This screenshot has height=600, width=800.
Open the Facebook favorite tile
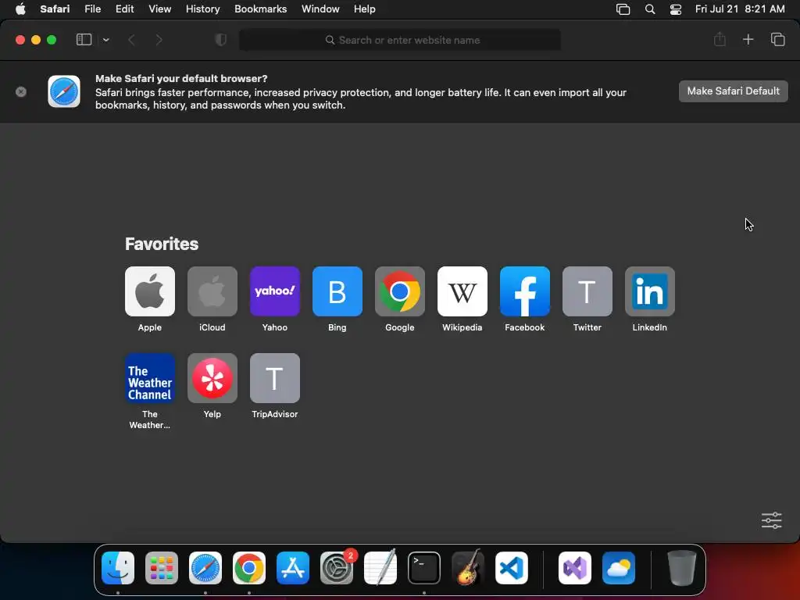(x=524, y=291)
